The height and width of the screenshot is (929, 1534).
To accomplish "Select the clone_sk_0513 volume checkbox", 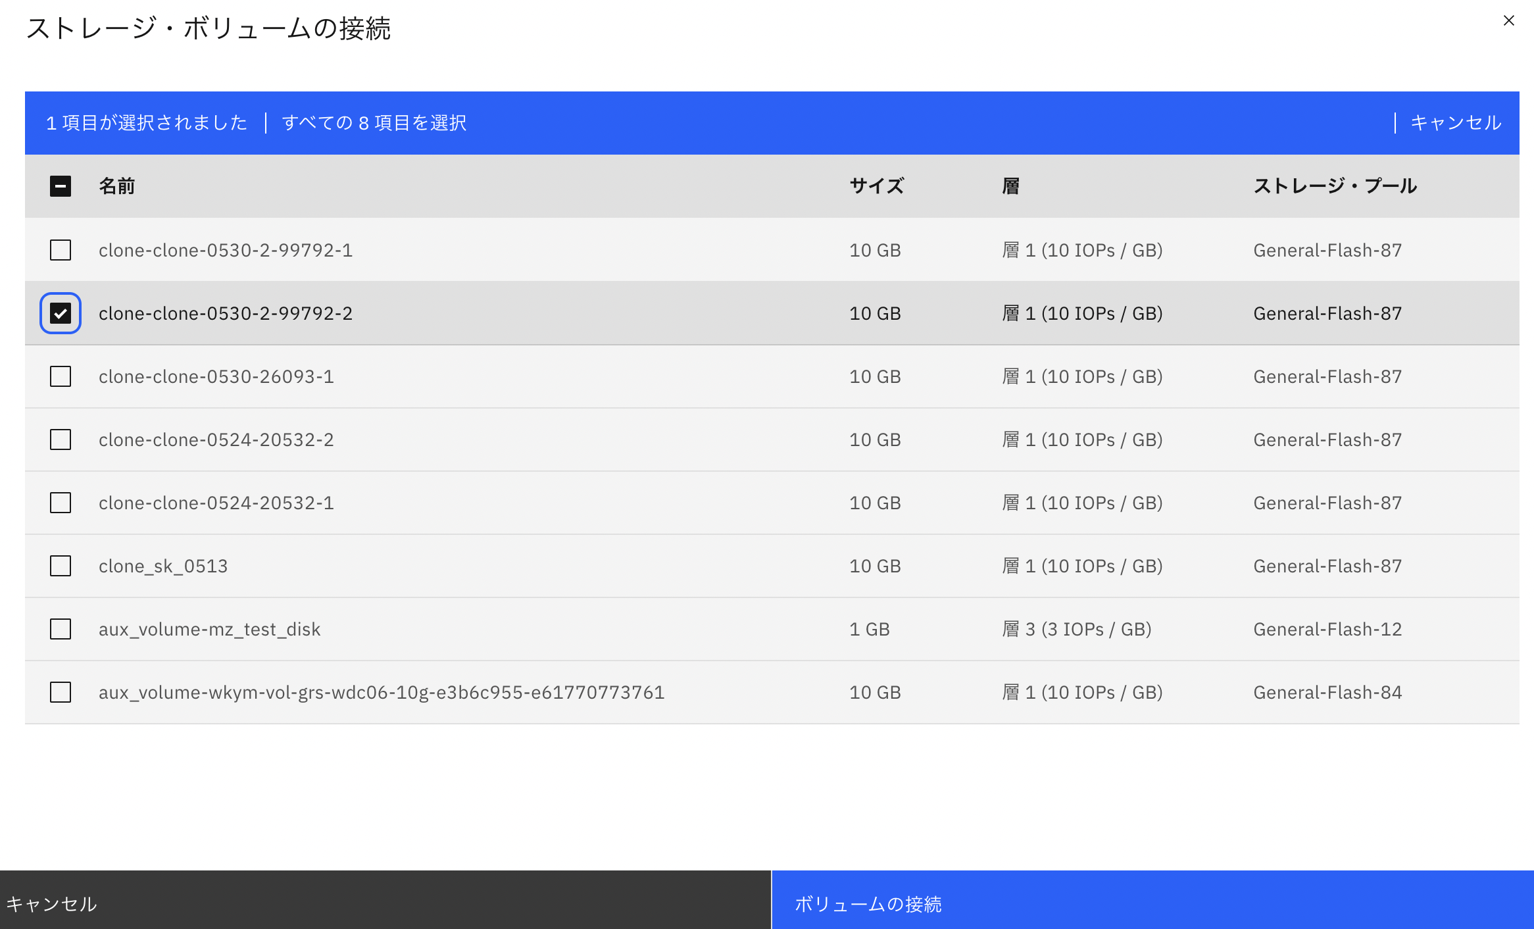I will [61, 566].
